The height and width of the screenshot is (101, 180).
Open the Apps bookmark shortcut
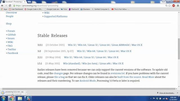pyautogui.click(x=4, y=9)
